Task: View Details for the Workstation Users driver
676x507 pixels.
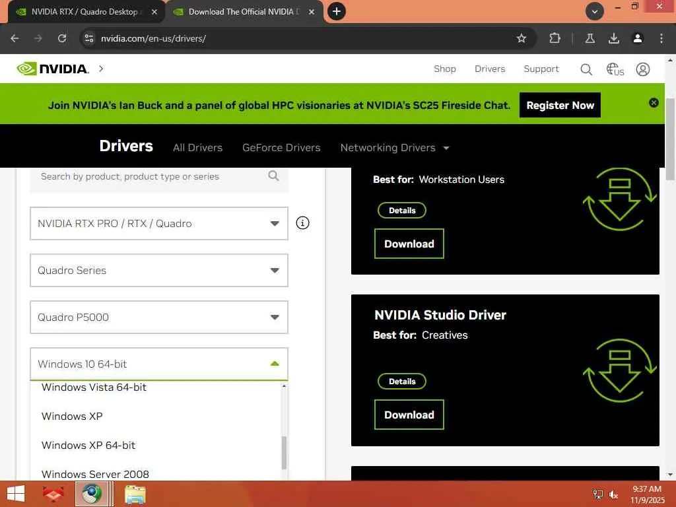Action: click(402, 211)
